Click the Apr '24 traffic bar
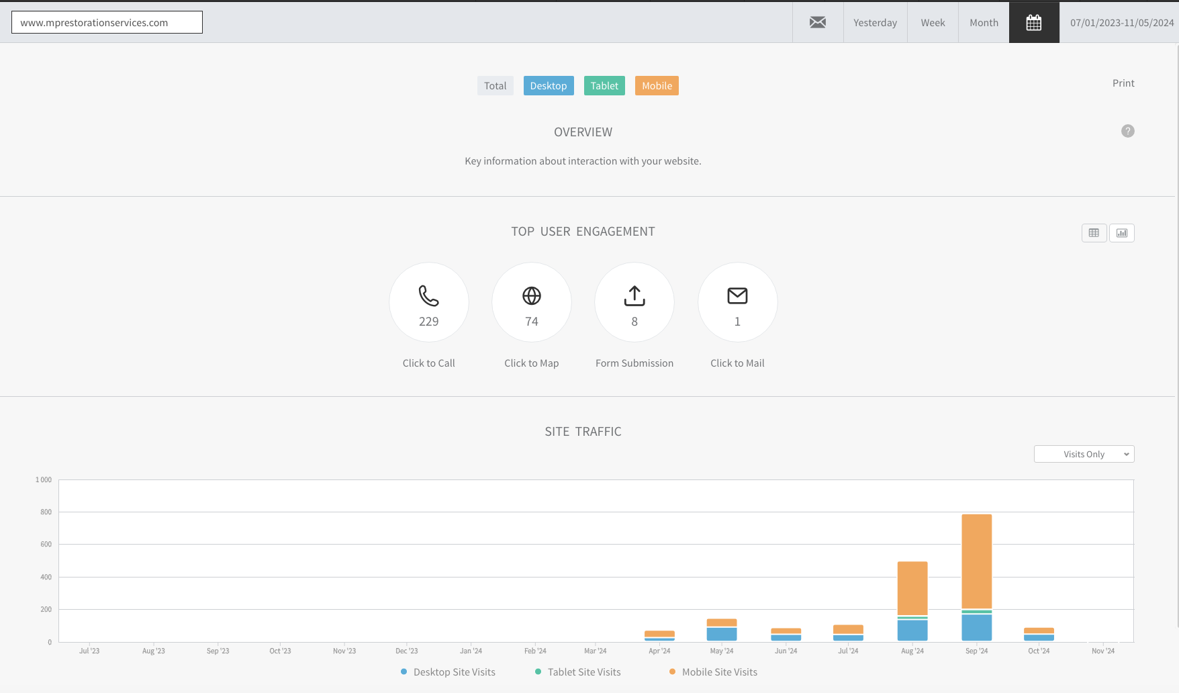 (x=659, y=636)
